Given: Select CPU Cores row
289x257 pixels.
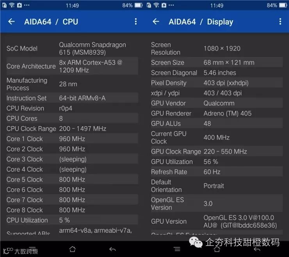Looking at the screenshot, I should coord(72,118).
